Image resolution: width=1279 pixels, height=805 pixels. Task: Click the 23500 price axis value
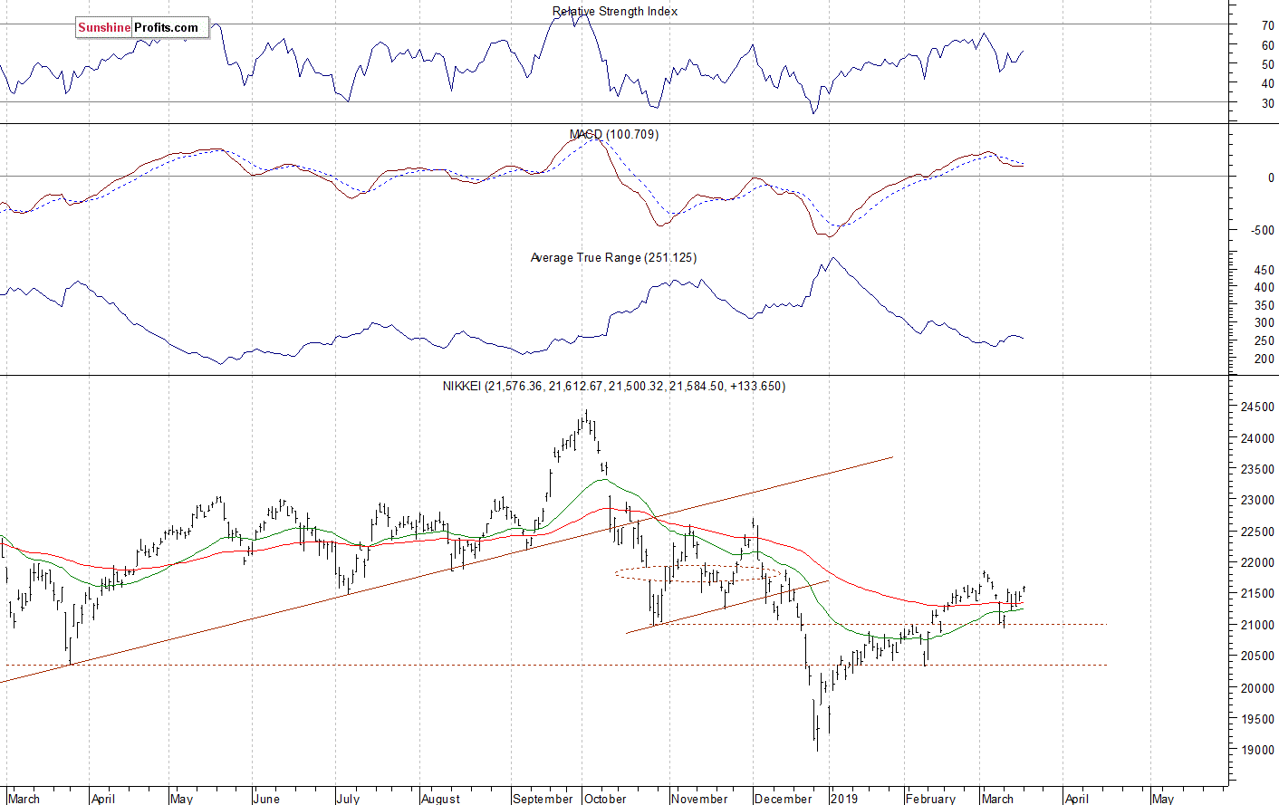click(1257, 469)
